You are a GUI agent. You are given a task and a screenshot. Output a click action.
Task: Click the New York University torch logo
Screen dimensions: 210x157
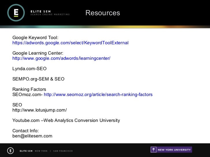coord(153,150)
